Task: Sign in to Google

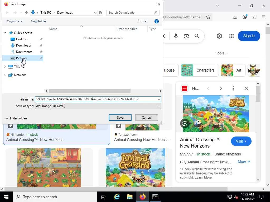Action: tap(249, 36)
